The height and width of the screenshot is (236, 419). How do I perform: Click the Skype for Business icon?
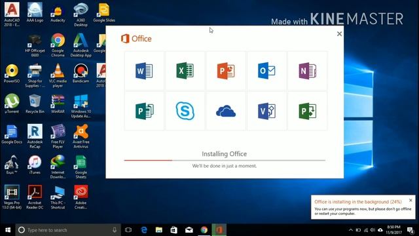pyautogui.click(x=185, y=111)
